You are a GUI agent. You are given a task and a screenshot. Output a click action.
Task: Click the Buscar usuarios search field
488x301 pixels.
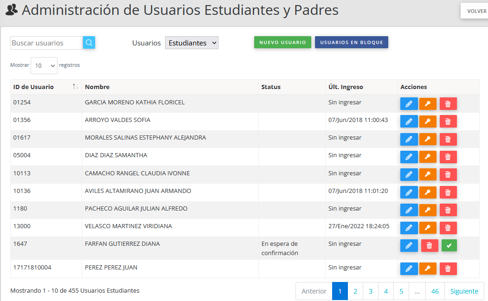tap(46, 43)
